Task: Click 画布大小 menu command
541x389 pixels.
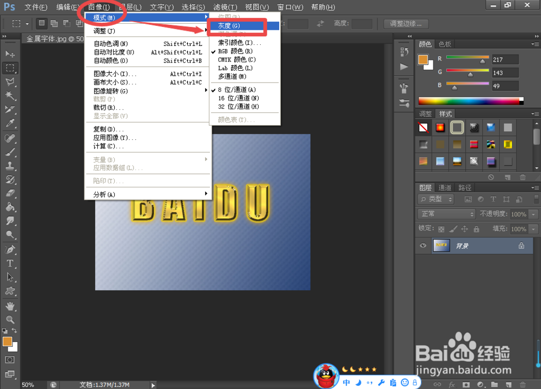Action: pyautogui.click(x=148, y=82)
